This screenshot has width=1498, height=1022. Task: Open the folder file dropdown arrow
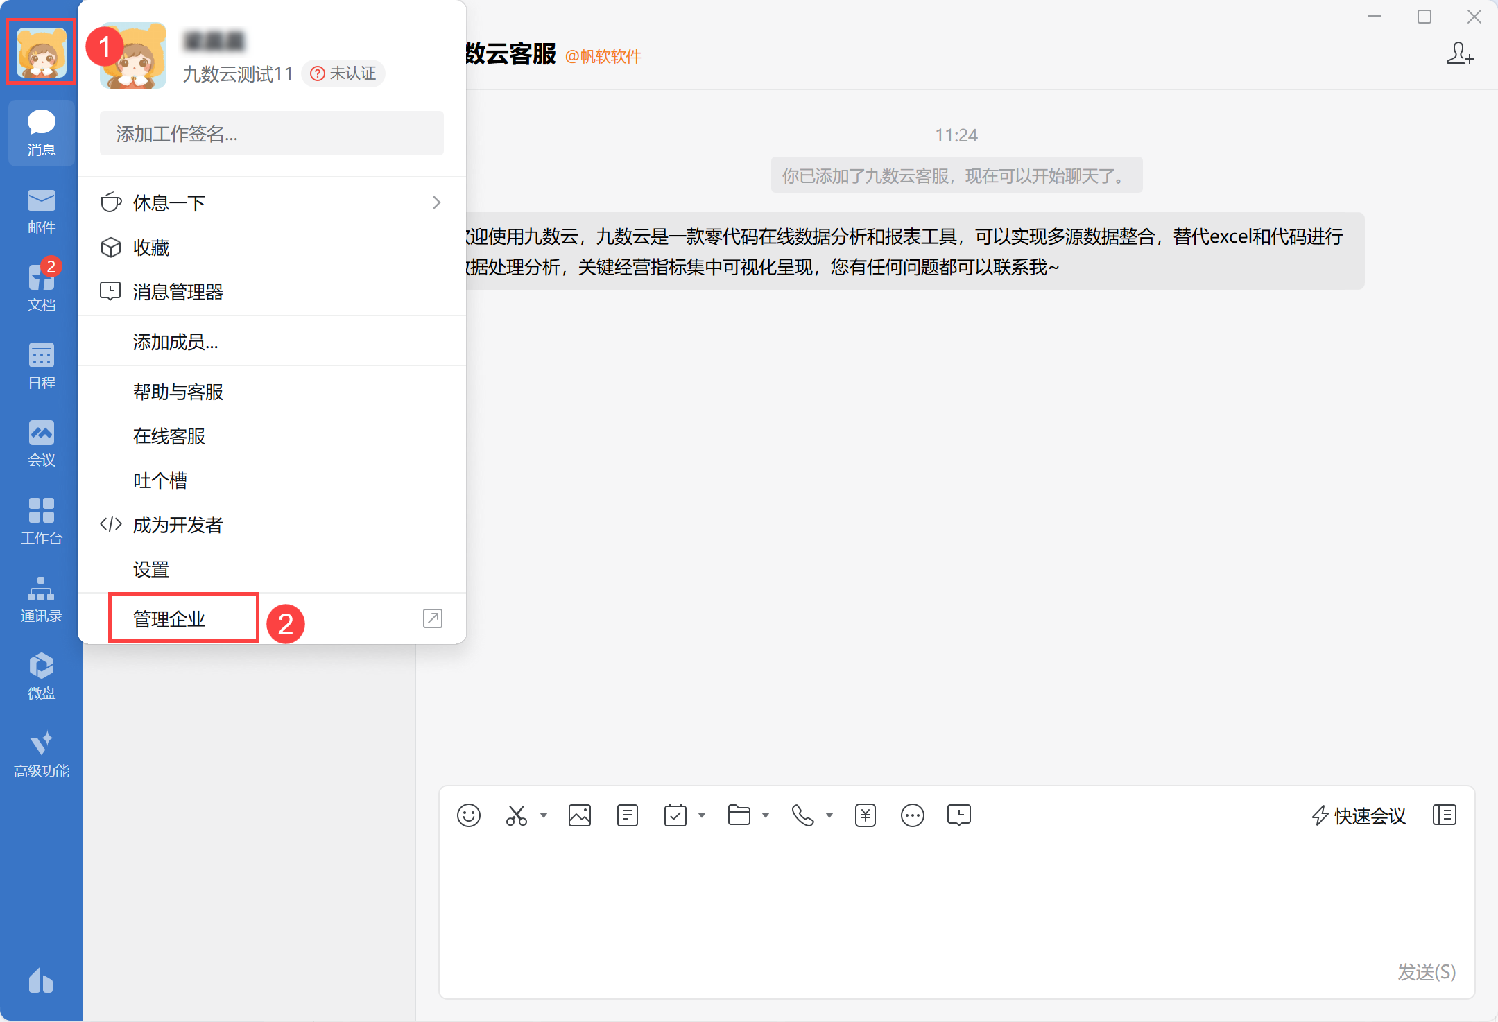click(x=766, y=815)
